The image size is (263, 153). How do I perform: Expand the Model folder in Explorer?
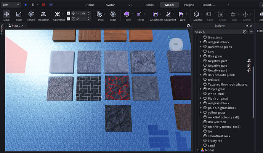(198, 150)
